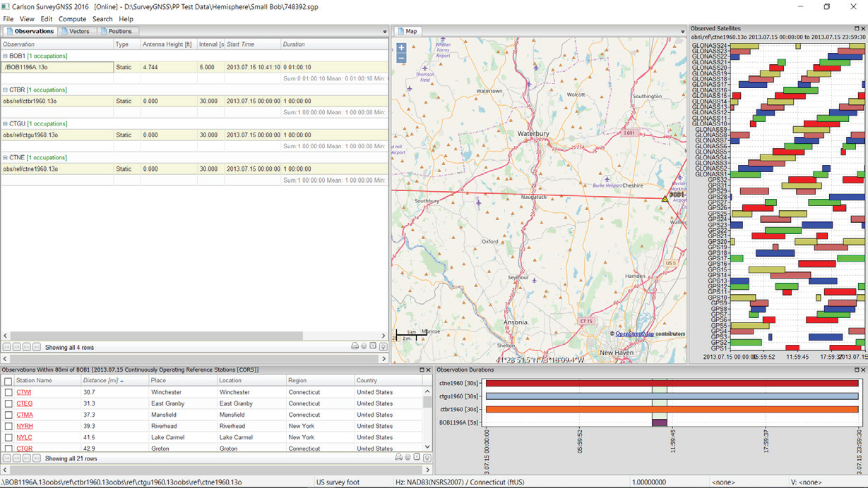868x488 pixels.
Task: Close the Observations Within 80mi panel
Action: tap(429, 370)
